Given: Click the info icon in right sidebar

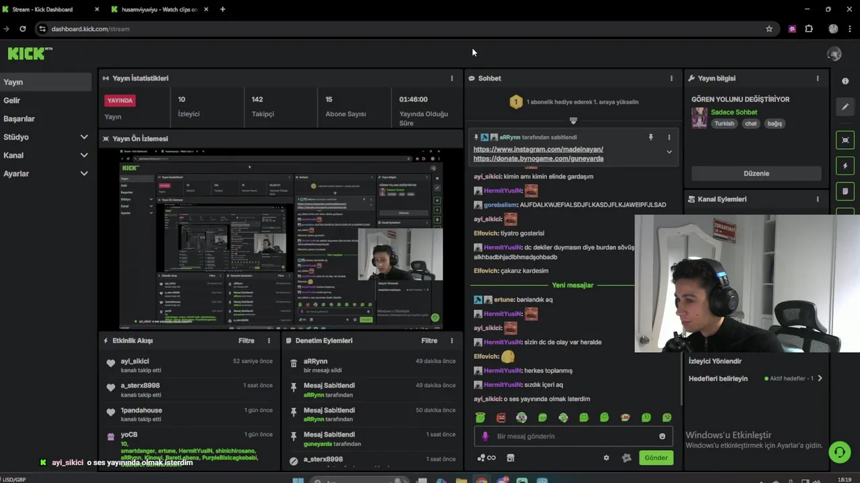Looking at the screenshot, I should pos(845,81).
